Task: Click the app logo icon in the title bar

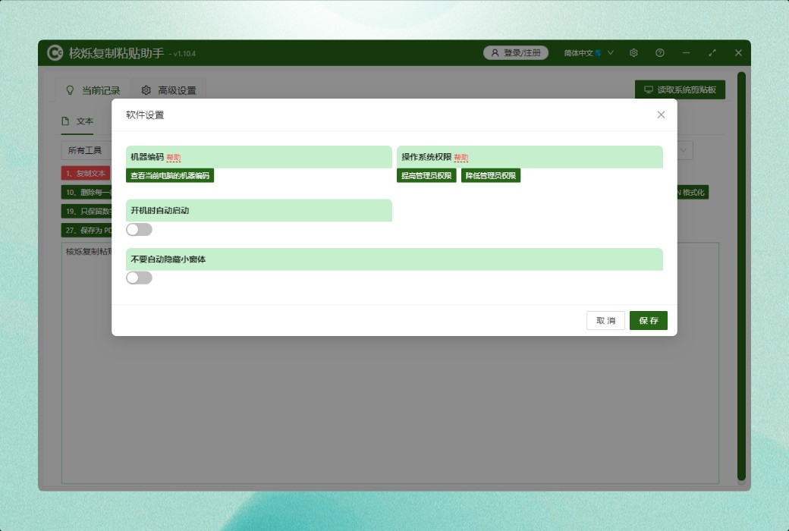Action: pyautogui.click(x=55, y=53)
